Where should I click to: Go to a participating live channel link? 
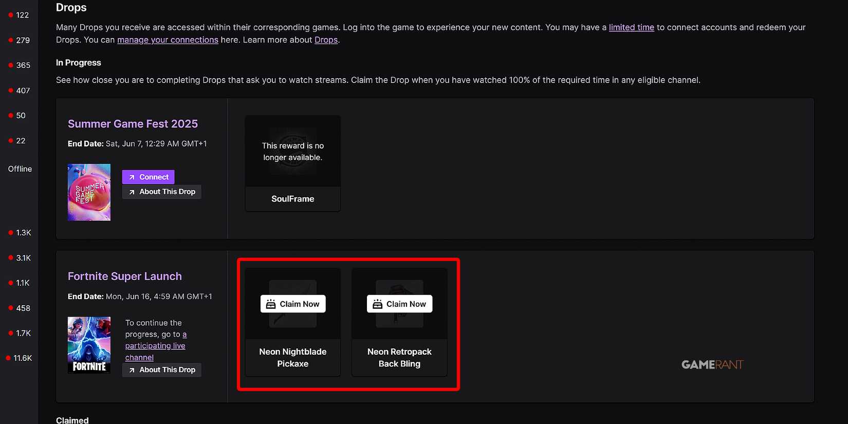[x=156, y=346]
